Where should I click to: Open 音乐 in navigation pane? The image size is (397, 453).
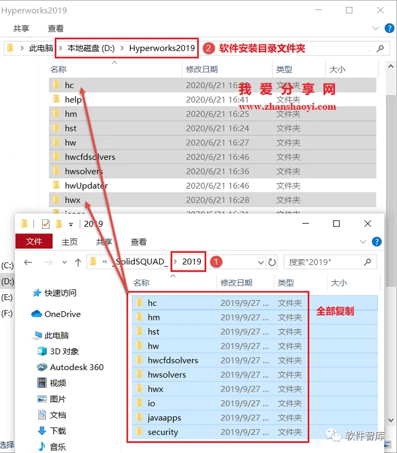click(52, 447)
